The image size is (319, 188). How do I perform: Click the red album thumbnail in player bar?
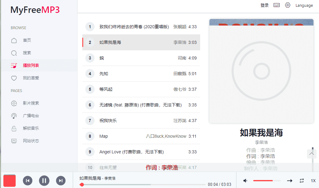[x=9, y=180]
